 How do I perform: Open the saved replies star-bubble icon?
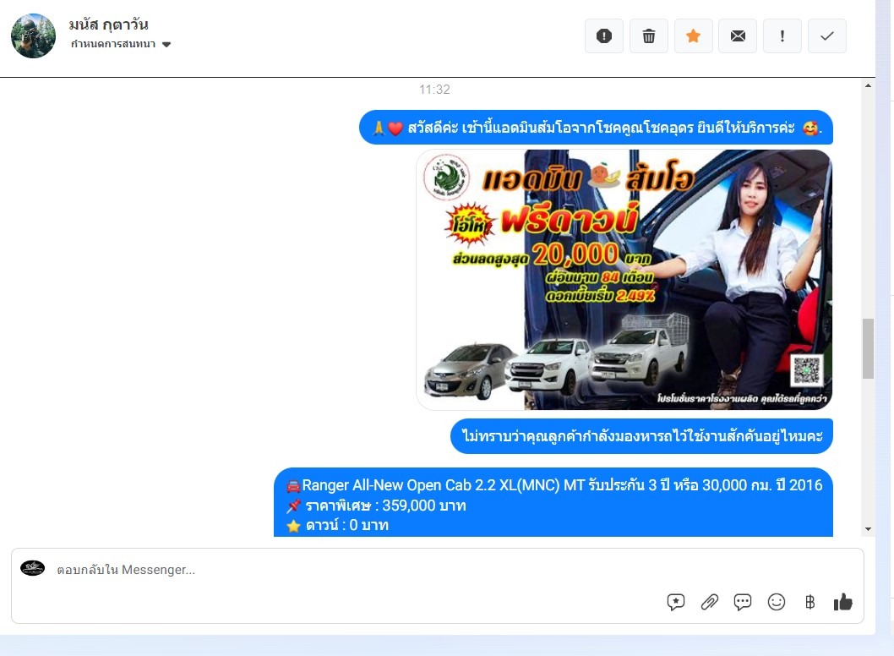click(676, 602)
